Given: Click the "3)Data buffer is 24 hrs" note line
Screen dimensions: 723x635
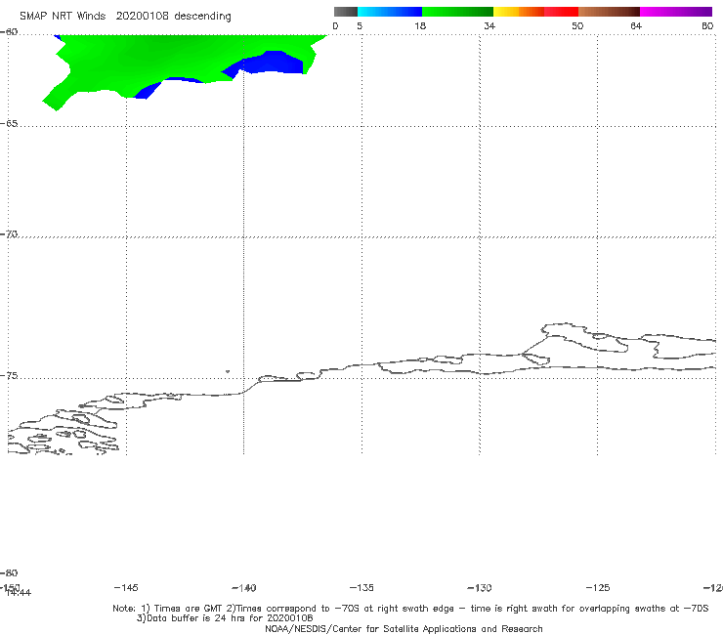Looking at the screenshot, I should point(225,618).
